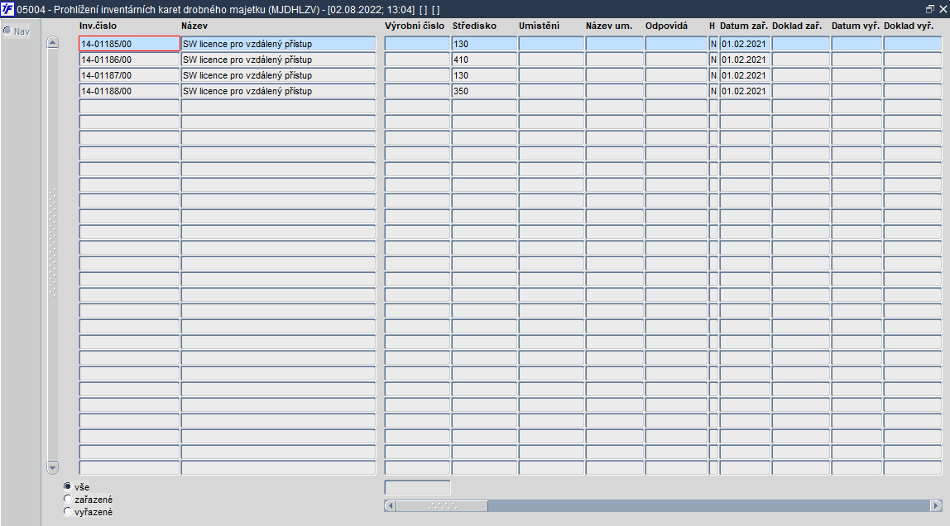Restore the window using the restore icon
The image size is (950, 526).
click(930, 9)
